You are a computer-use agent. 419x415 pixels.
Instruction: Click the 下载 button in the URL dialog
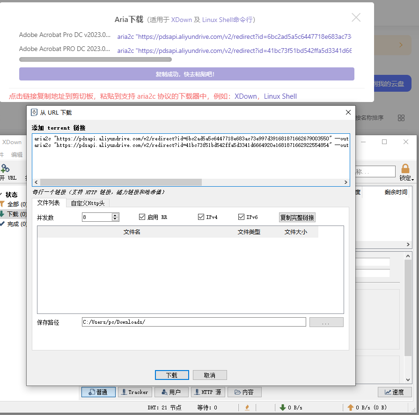click(172, 375)
